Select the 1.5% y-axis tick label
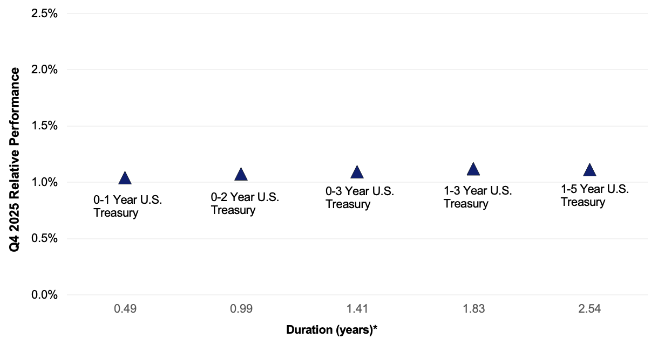Screen dimensions: 651x345 [x=45, y=126]
